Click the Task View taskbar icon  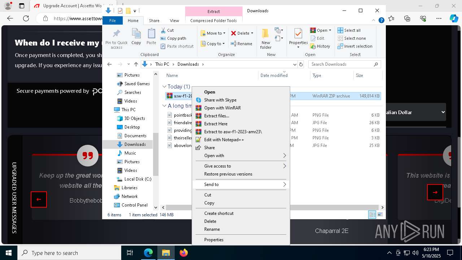(x=130, y=253)
